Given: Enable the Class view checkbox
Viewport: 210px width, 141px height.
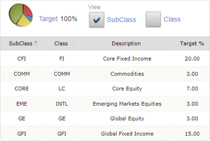Looking at the screenshot, I should [153, 19].
